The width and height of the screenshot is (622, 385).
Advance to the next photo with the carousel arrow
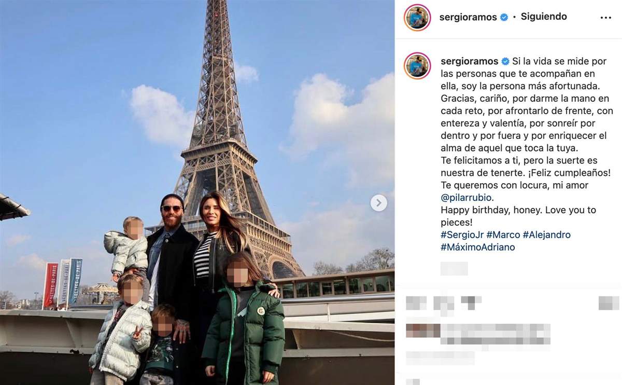coord(378,203)
